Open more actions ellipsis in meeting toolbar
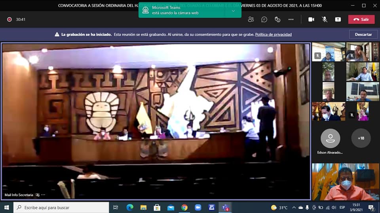The image size is (380, 213). click(291, 19)
